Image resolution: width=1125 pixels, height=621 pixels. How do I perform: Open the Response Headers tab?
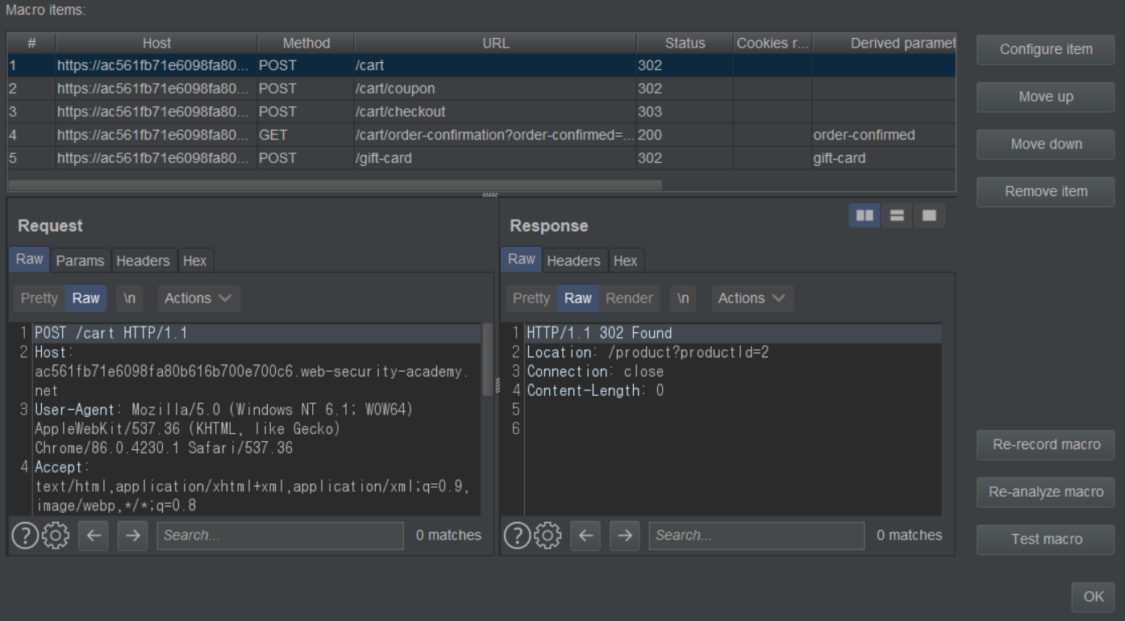coord(573,260)
